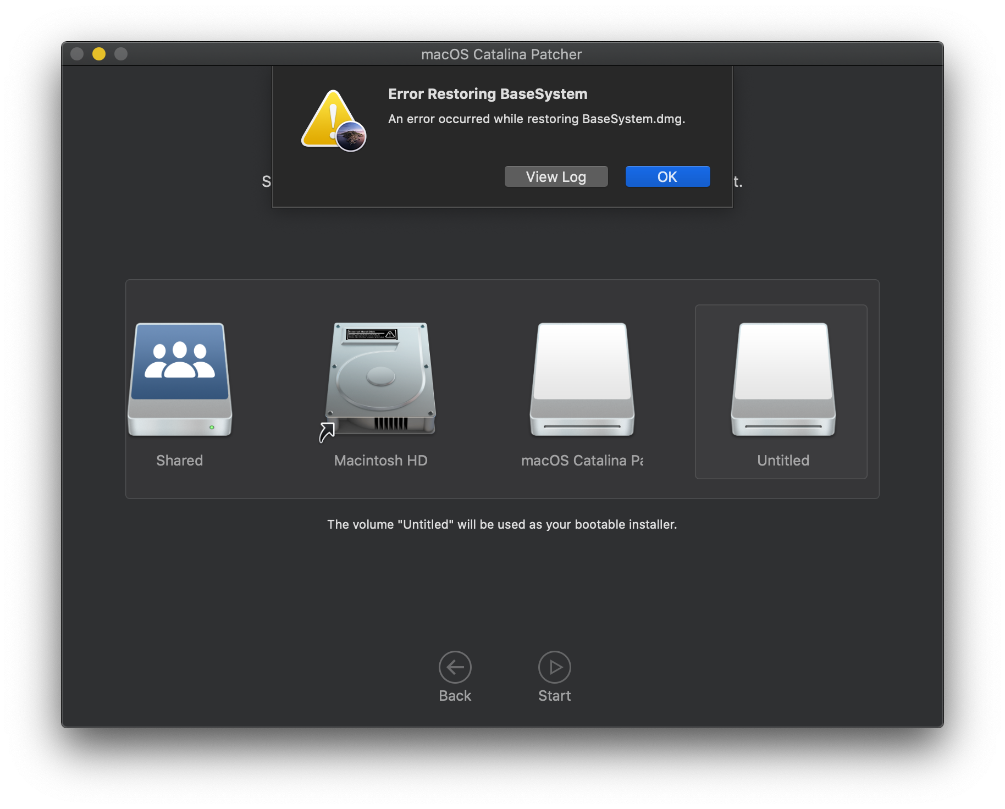
Task: Open the View Log button
Action: 556,176
